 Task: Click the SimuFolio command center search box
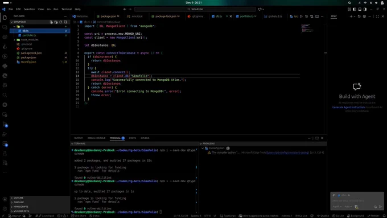click(195, 9)
